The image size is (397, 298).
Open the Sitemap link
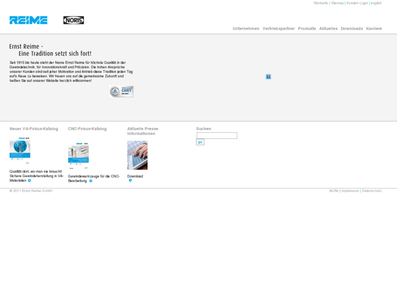pyautogui.click(x=337, y=3)
